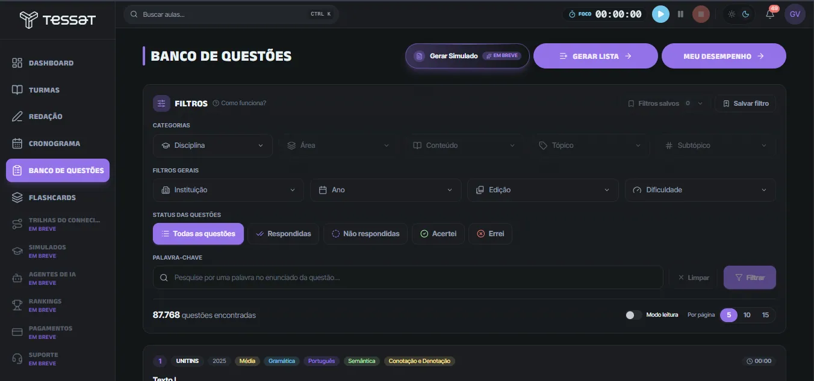
Task: Toggle Modo leitura switch
Action: [633, 315]
